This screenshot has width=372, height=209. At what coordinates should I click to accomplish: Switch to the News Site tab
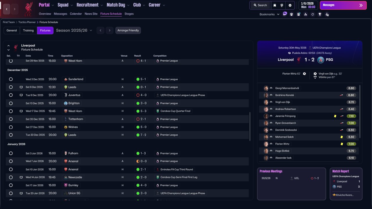pos(91,14)
